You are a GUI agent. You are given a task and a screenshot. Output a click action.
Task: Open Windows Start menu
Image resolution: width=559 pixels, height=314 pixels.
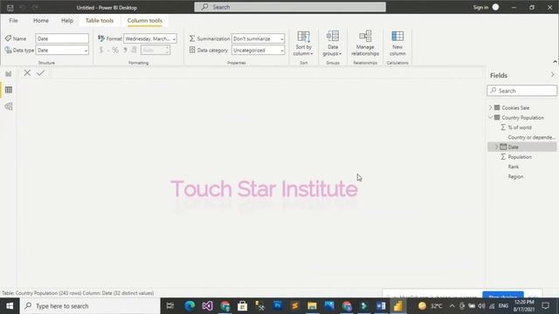pyautogui.click(x=10, y=306)
